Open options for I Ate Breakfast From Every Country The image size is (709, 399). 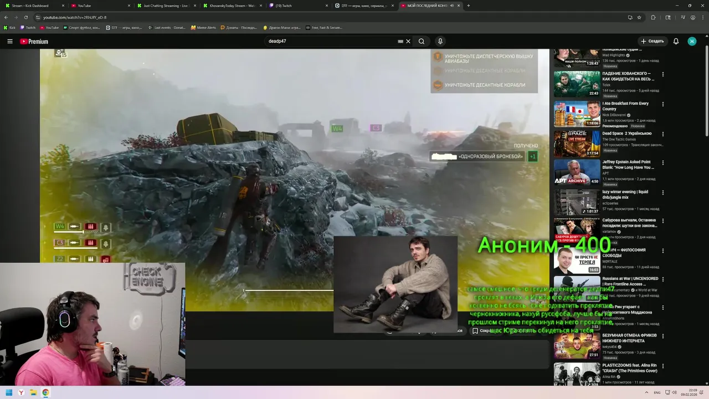click(x=662, y=104)
